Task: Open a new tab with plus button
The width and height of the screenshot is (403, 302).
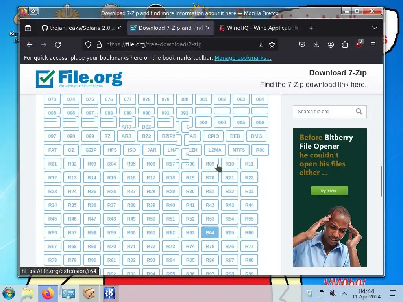Action: (311, 28)
